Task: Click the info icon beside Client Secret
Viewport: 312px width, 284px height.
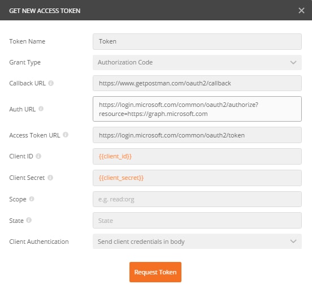Action: pyautogui.click(x=50, y=178)
